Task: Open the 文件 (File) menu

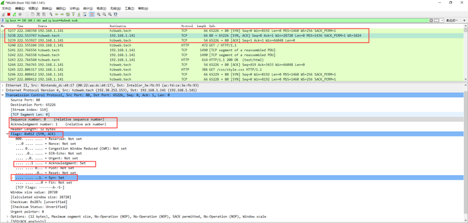Action: click(x=6, y=9)
